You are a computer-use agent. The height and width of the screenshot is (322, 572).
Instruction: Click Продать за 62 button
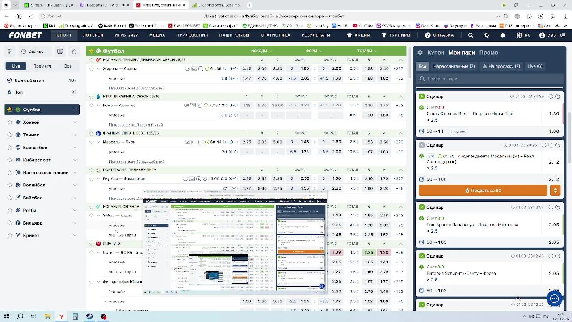(483, 191)
